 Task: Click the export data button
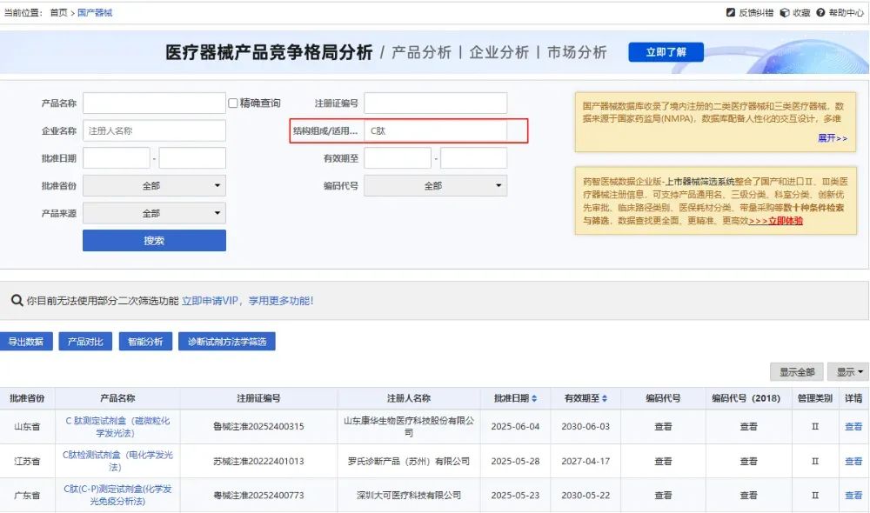coord(26,342)
